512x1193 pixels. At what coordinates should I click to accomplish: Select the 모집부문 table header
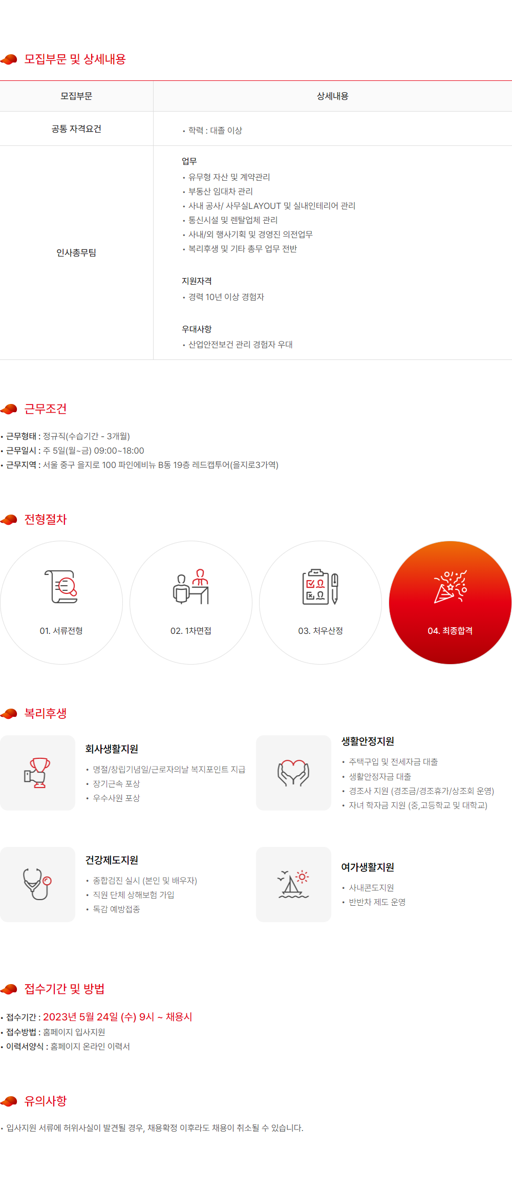(x=76, y=96)
